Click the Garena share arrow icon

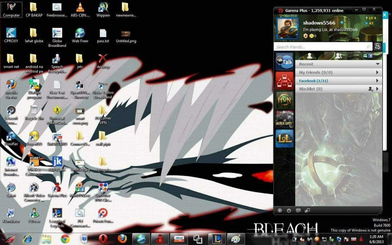(307, 211)
